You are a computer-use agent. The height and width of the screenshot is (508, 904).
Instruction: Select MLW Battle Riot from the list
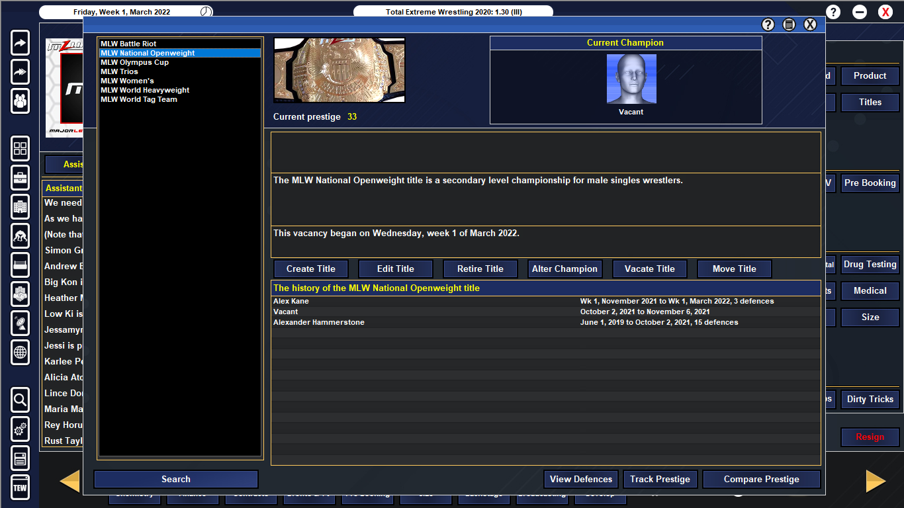pyautogui.click(x=128, y=44)
